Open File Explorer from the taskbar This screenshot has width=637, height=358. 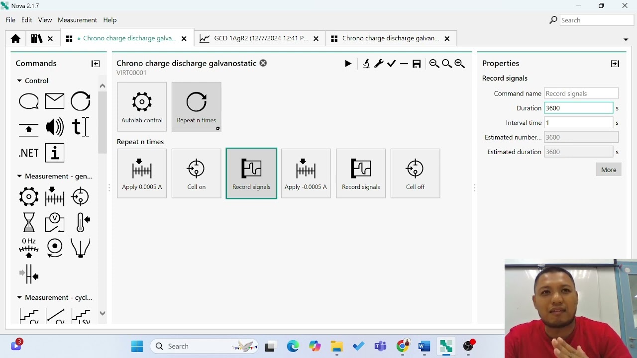click(x=337, y=346)
